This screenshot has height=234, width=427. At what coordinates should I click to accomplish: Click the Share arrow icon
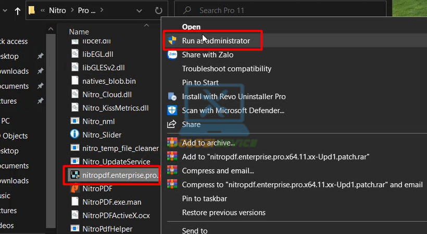172,124
